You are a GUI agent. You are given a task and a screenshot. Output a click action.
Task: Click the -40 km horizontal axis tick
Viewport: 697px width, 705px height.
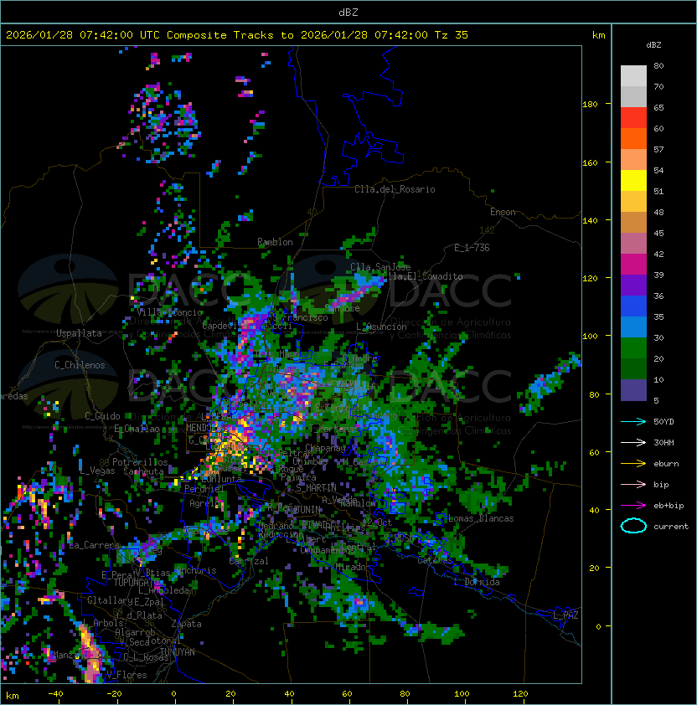pyautogui.click(x=56, y=694)
